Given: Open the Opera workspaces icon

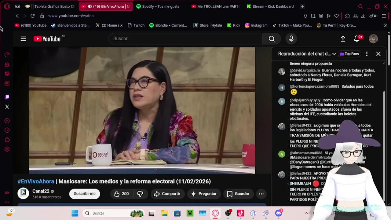Looking at the screenshot, I should pyautogui.click(x=17, y=6).
